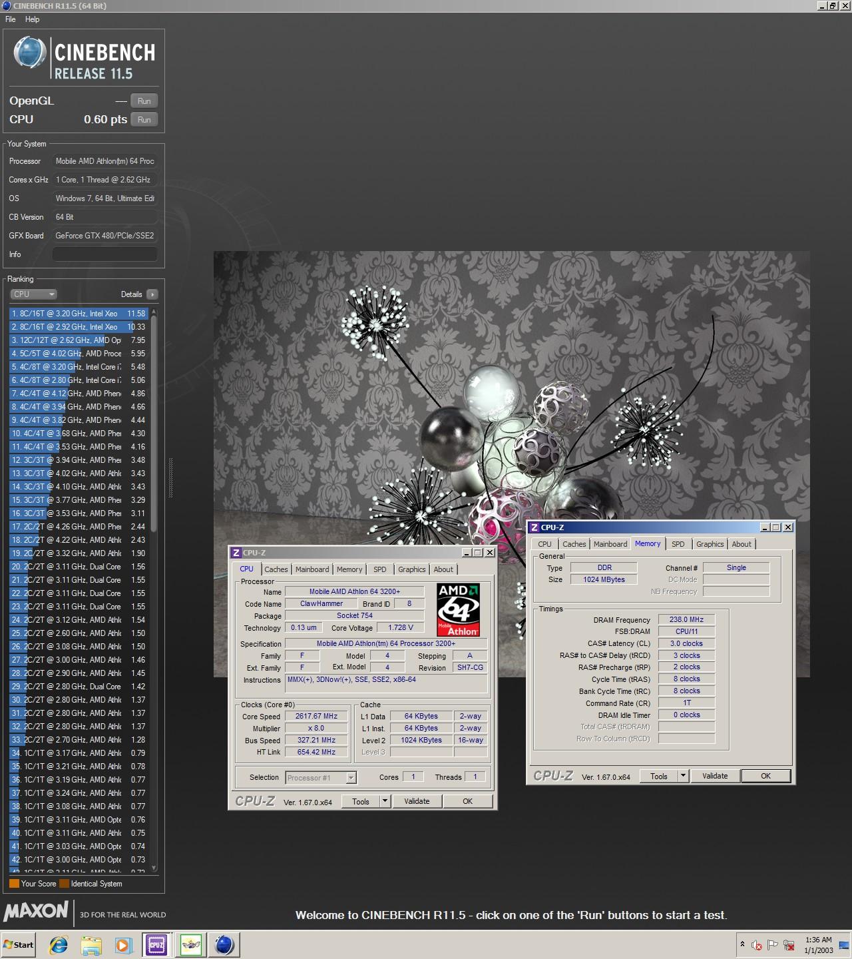
Task: Select ranking entry 3 AMD Opteron 7.95
Action: tap(79, 340)
